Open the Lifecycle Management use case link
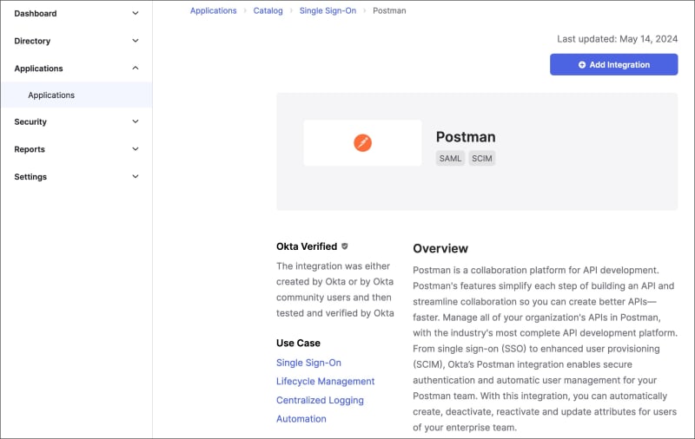 [x=325, y=382]
